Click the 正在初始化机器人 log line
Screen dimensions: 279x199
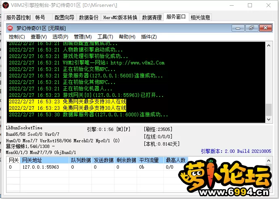tap(61, 89)
